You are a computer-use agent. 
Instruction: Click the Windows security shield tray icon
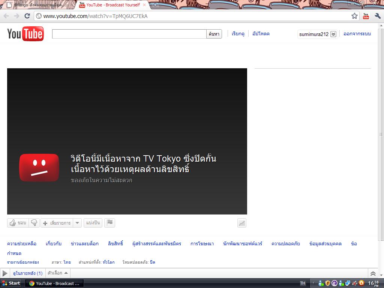328,283
